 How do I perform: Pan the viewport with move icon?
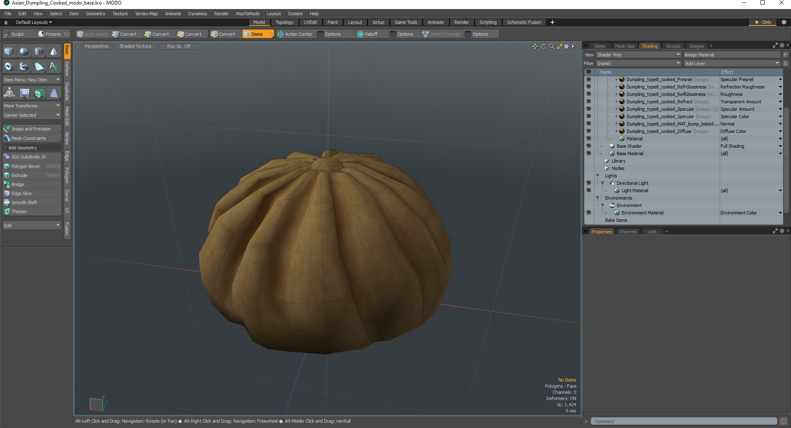coord(535,47)
